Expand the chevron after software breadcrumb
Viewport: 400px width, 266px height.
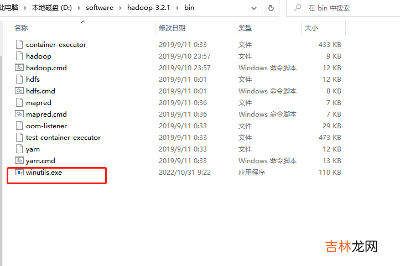coord(120,8)
